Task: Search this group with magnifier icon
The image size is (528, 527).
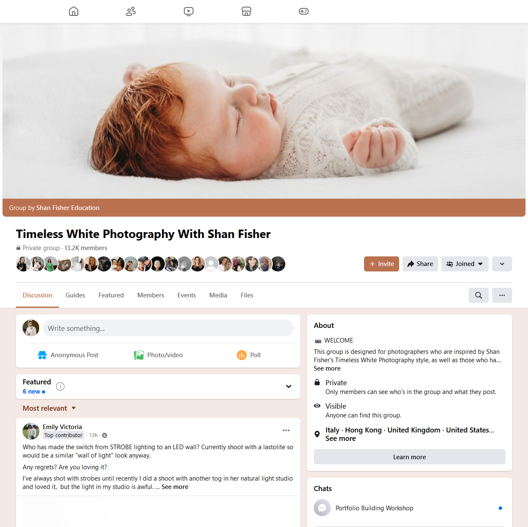Action: [x=479, y=295]
